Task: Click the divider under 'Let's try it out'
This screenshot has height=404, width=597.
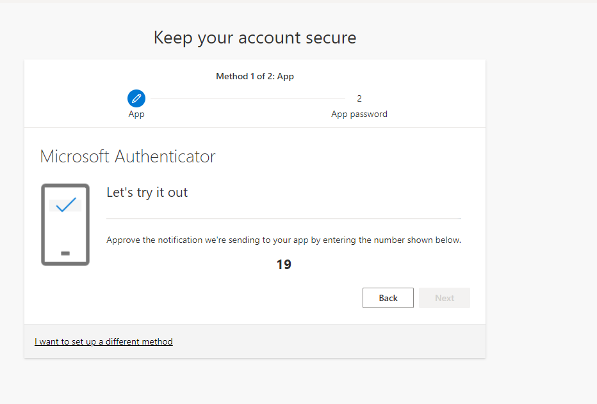Action: (x=284, y=219)
